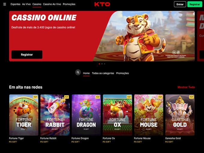Select the third carousel dot indicator
This screenshot has width=204, height=153.
105,64
